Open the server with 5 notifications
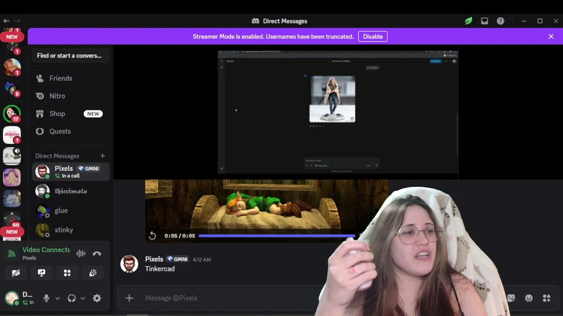The height and width of the screenshot is (316, 563). [12, 89]
